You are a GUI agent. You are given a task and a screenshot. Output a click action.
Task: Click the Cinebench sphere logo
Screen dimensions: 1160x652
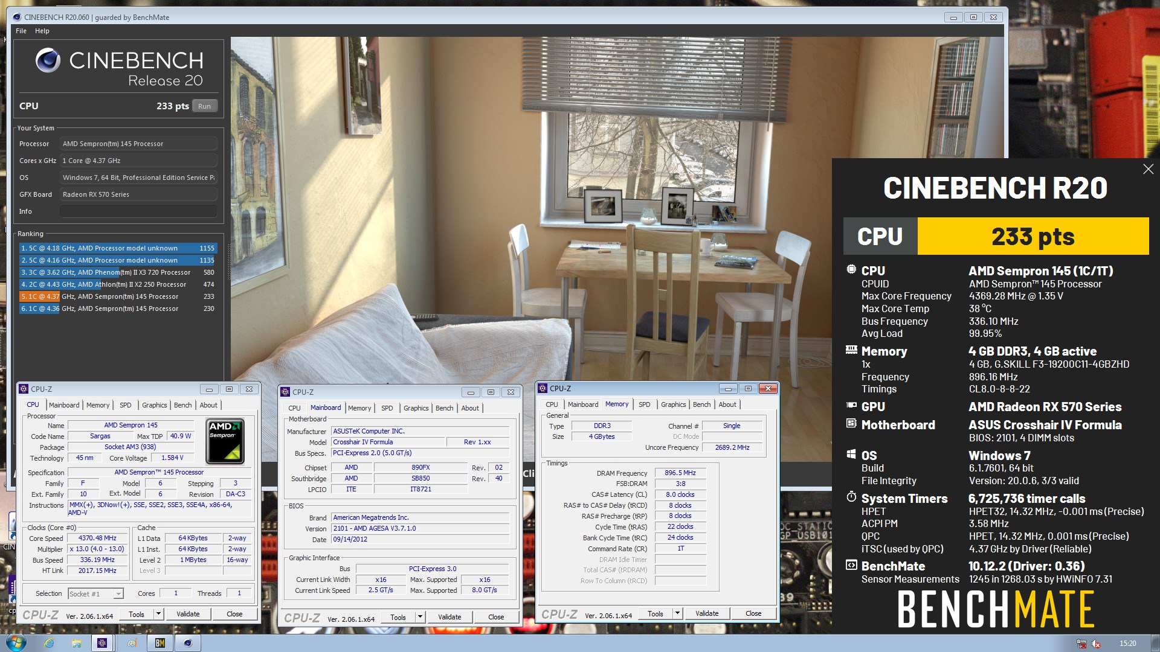(48, 60)
